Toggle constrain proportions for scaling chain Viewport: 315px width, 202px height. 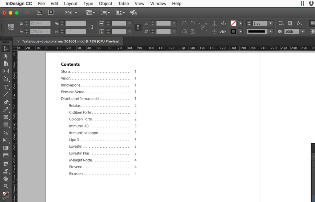coord(138,27)
